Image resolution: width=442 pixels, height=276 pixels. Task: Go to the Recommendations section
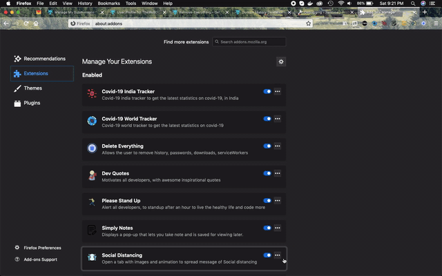click(42, 59)
